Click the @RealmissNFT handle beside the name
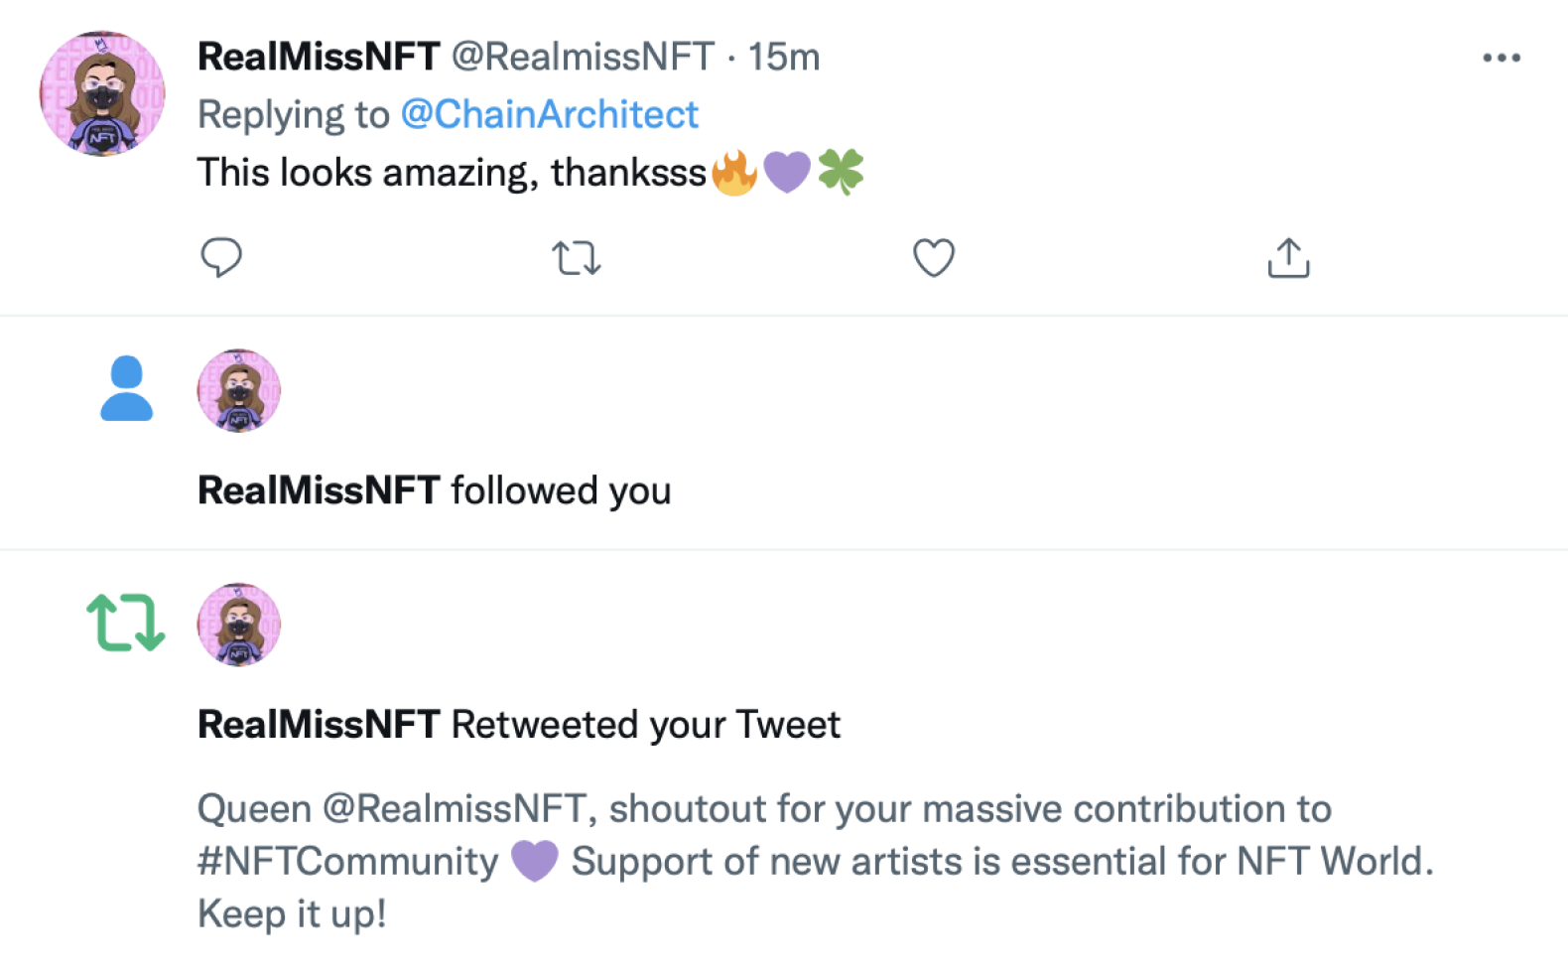 click(583, 58)
